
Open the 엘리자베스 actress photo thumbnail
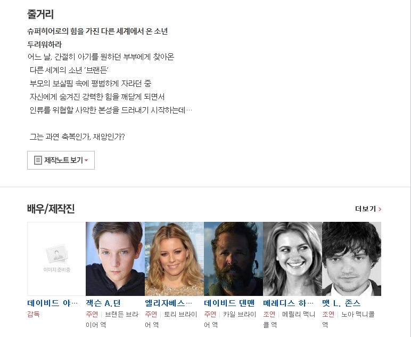174,259
